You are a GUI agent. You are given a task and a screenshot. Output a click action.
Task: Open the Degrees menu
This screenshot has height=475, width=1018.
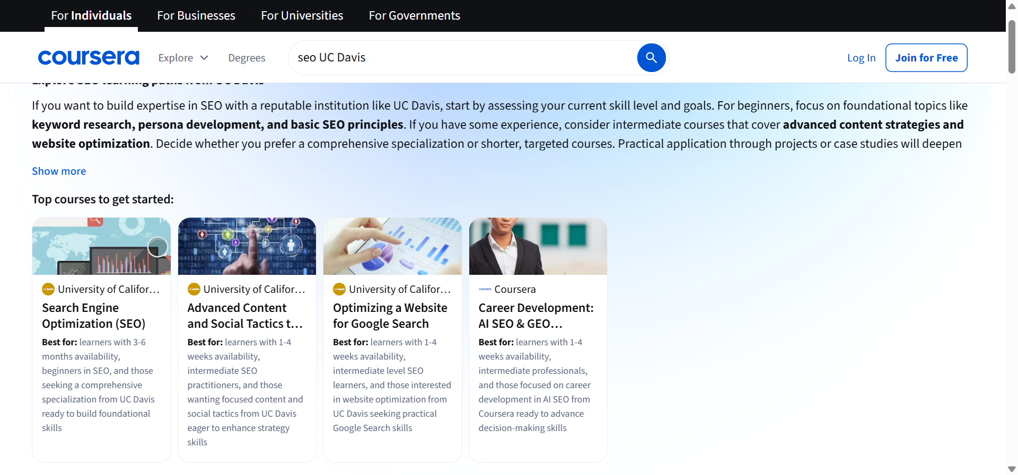point(247,57)
